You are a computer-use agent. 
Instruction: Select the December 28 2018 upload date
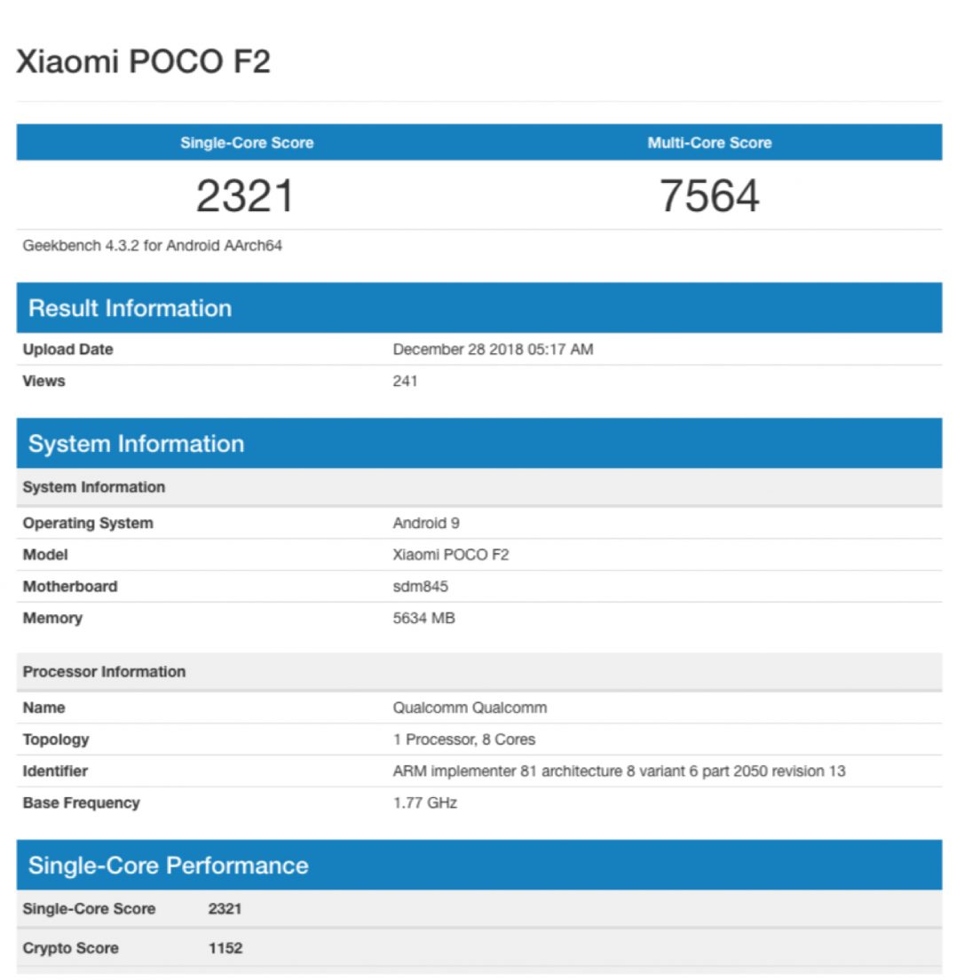coord(493,350)
